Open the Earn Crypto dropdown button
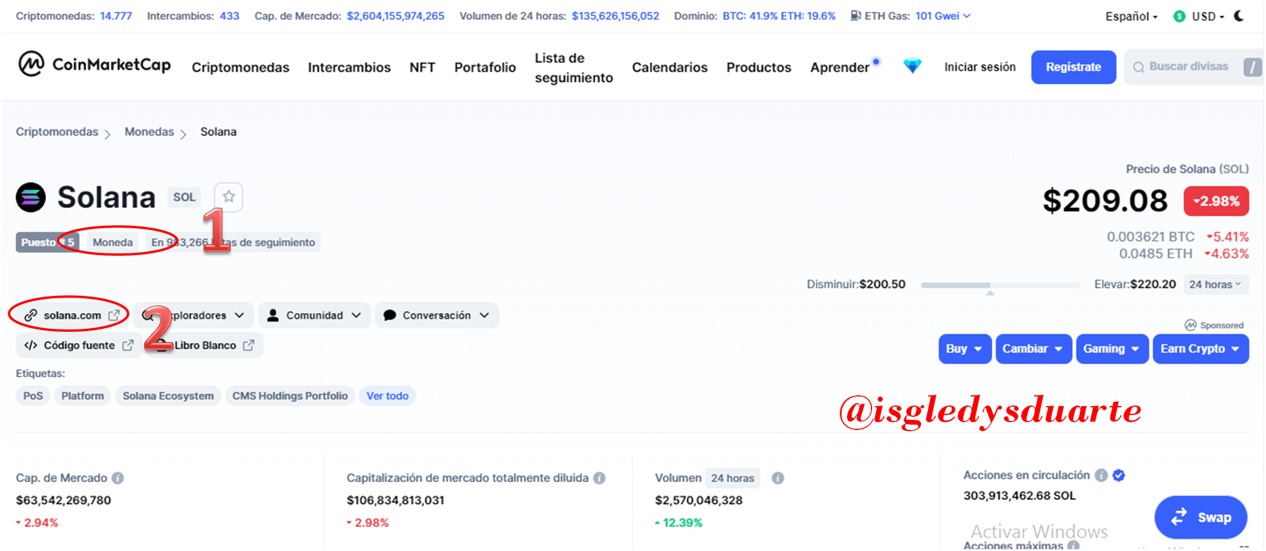This screenshot has width=1266, height=551. tap(1200, 349)
